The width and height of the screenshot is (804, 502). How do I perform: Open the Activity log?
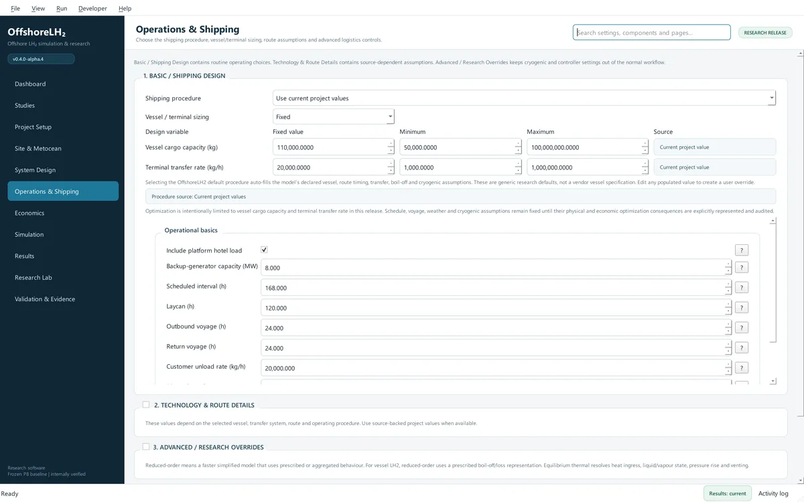click(773, 493)
